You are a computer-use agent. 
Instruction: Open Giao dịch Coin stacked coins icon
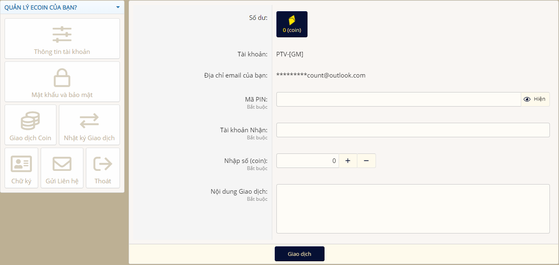(x=30, y=121)
